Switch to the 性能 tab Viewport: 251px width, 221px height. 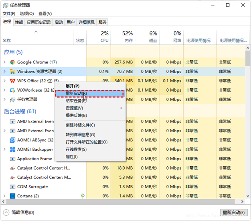pyautogui.click(x=19, y=22)
